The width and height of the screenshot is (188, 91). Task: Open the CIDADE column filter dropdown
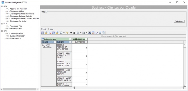point(55,42)
